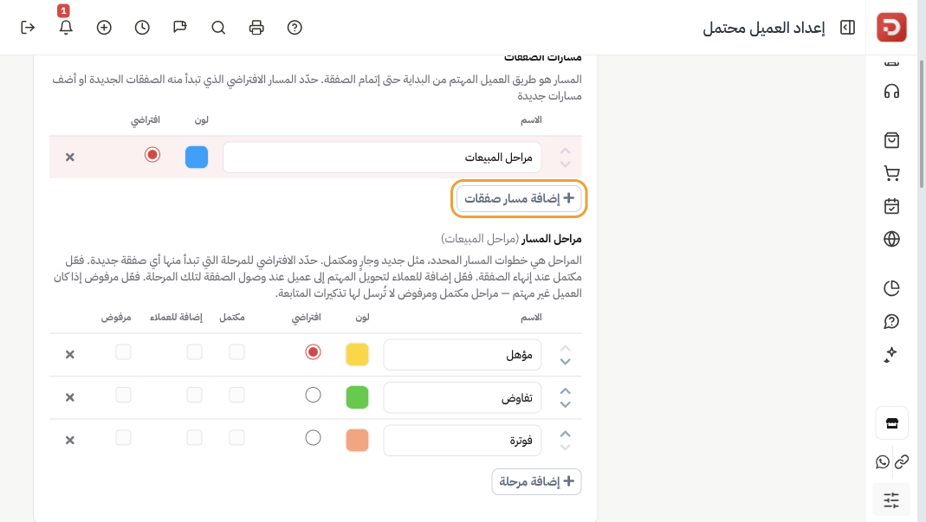Click the إضافة مرحلة button
This screenshot has height=522, width=926.
537,481
